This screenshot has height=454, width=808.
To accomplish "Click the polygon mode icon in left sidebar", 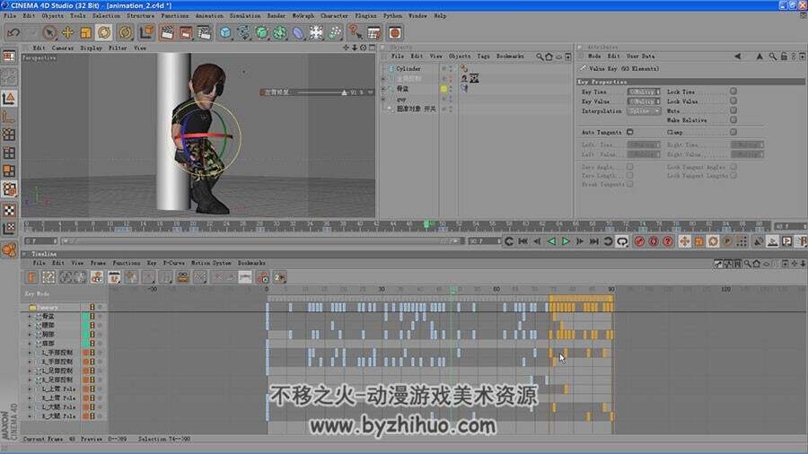I will (9, 170).
